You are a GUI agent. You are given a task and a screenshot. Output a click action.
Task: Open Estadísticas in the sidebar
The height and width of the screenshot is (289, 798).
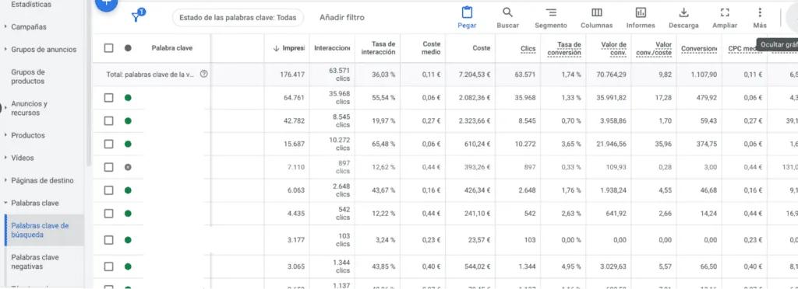[30, 5]
